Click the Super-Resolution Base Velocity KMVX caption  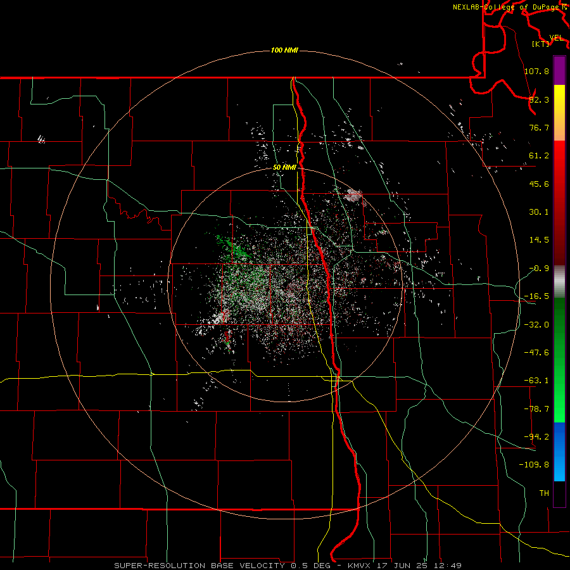click(288, 566)
